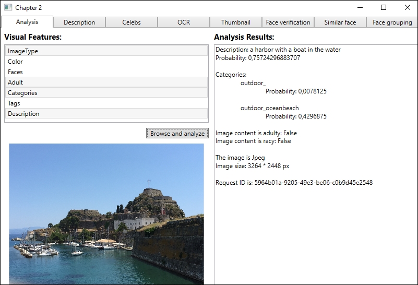The height and width of the screenshot is (285, 418).
Task: Click the Request ID line in results
Action: click(294, 183)
